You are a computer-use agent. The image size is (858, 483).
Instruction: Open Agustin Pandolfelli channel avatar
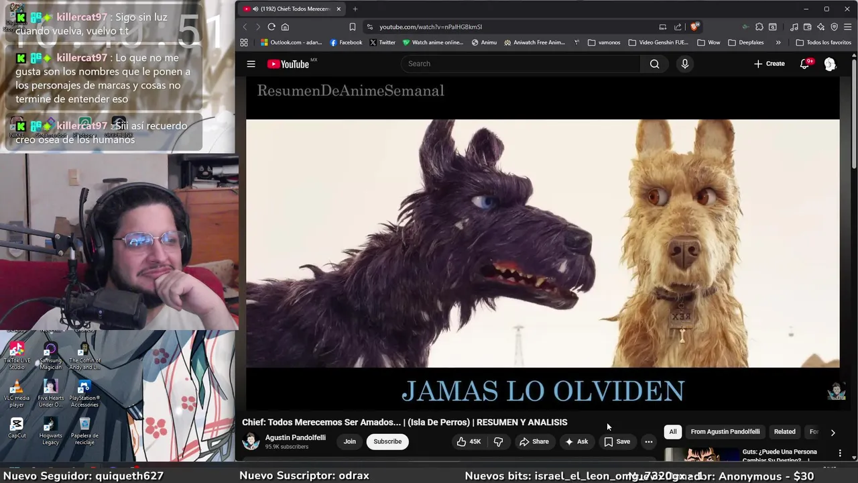251,441
